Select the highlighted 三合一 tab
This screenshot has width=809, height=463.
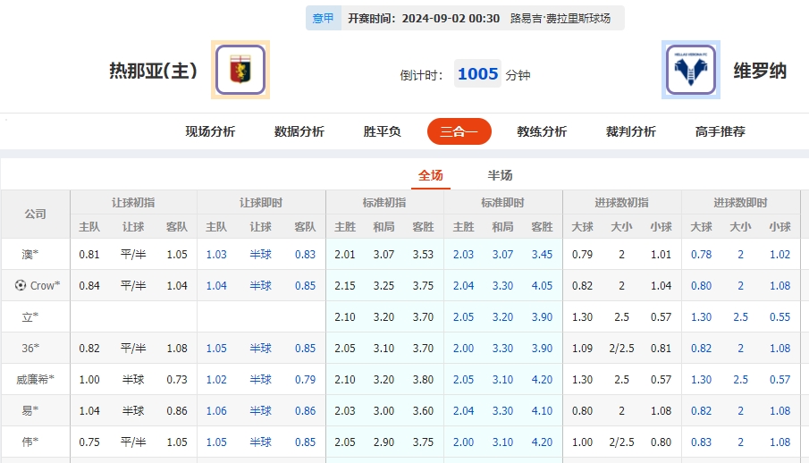coord(459,131)
